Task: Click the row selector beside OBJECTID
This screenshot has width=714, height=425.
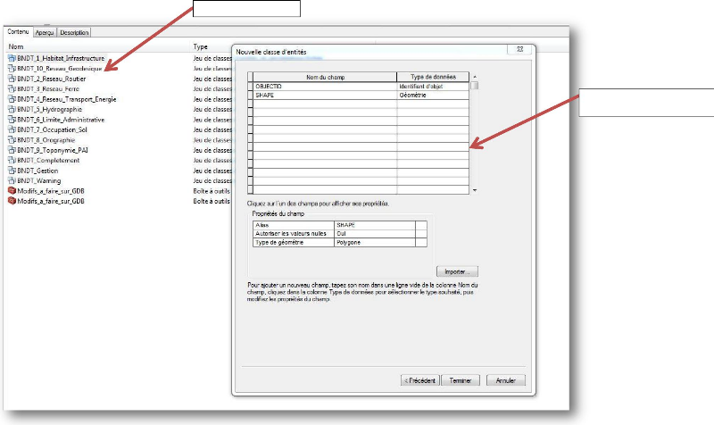Action: (251, 86)
